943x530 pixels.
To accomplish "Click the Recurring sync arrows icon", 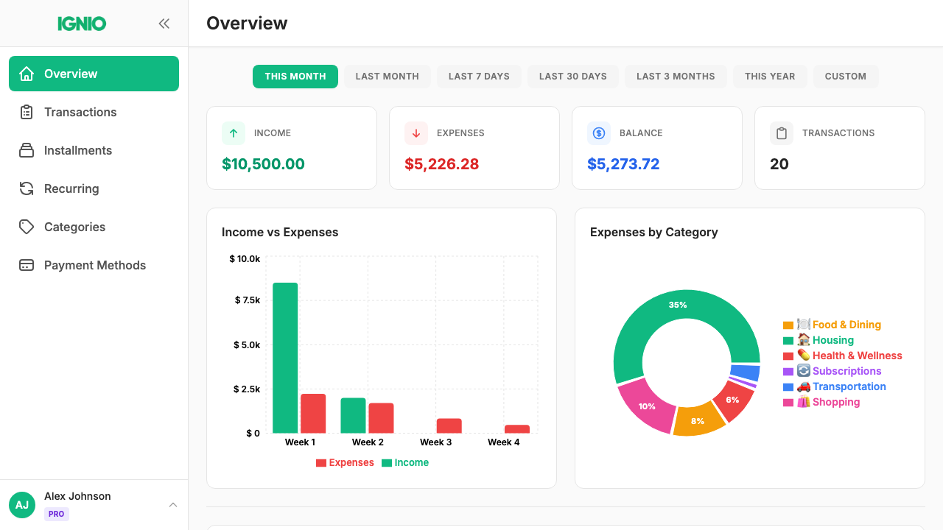I will pyautogui.click(x=27, y=188).
